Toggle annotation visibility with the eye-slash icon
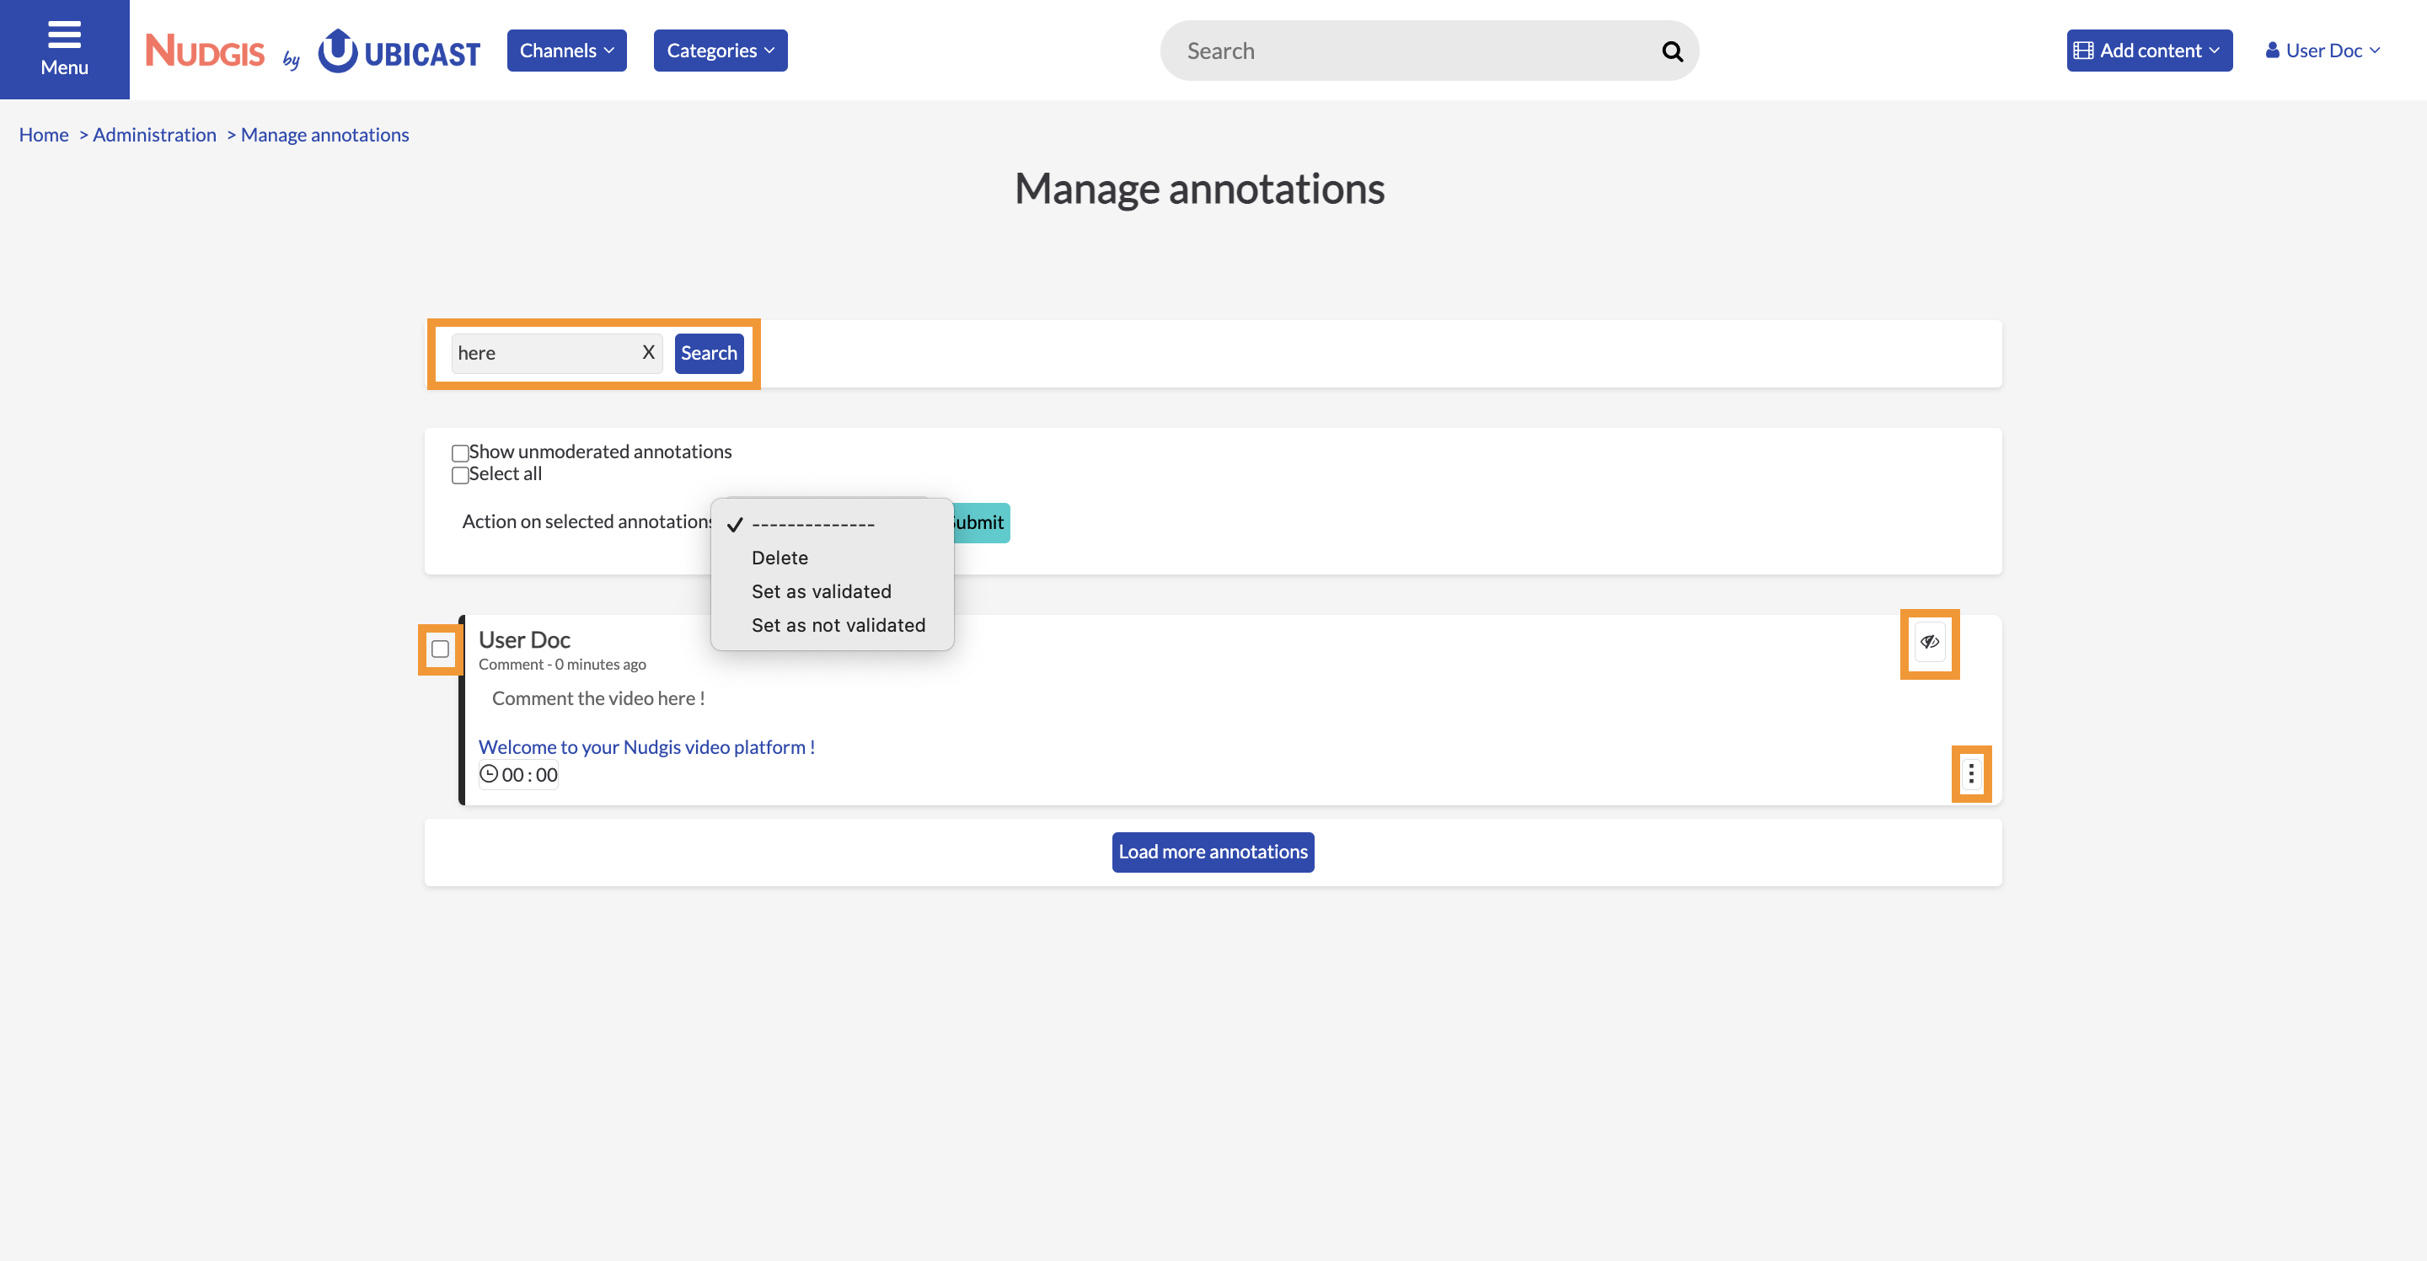This screenshot has width=2427, height=1261. tap(1930, 642)
